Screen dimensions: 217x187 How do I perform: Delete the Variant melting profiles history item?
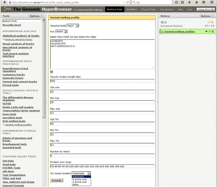(213, 31)
